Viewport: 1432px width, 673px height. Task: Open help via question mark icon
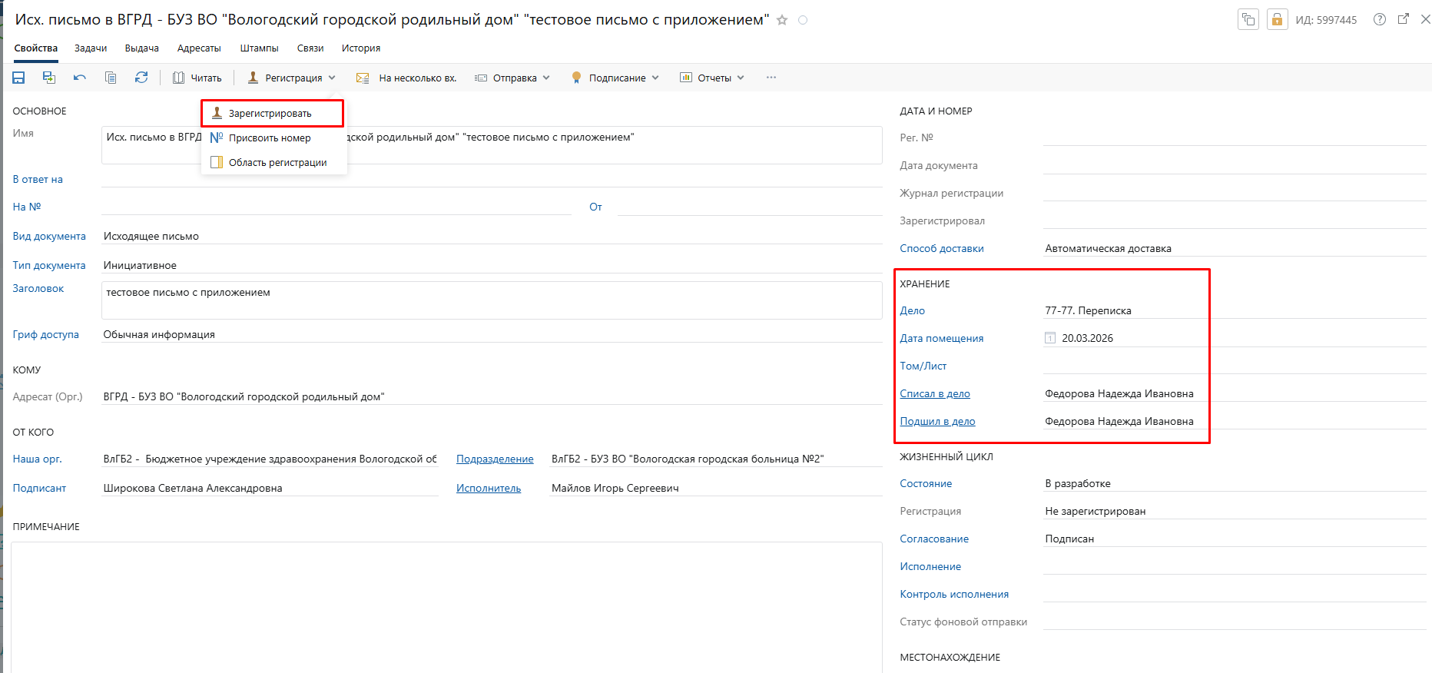tap(1380, 20)
